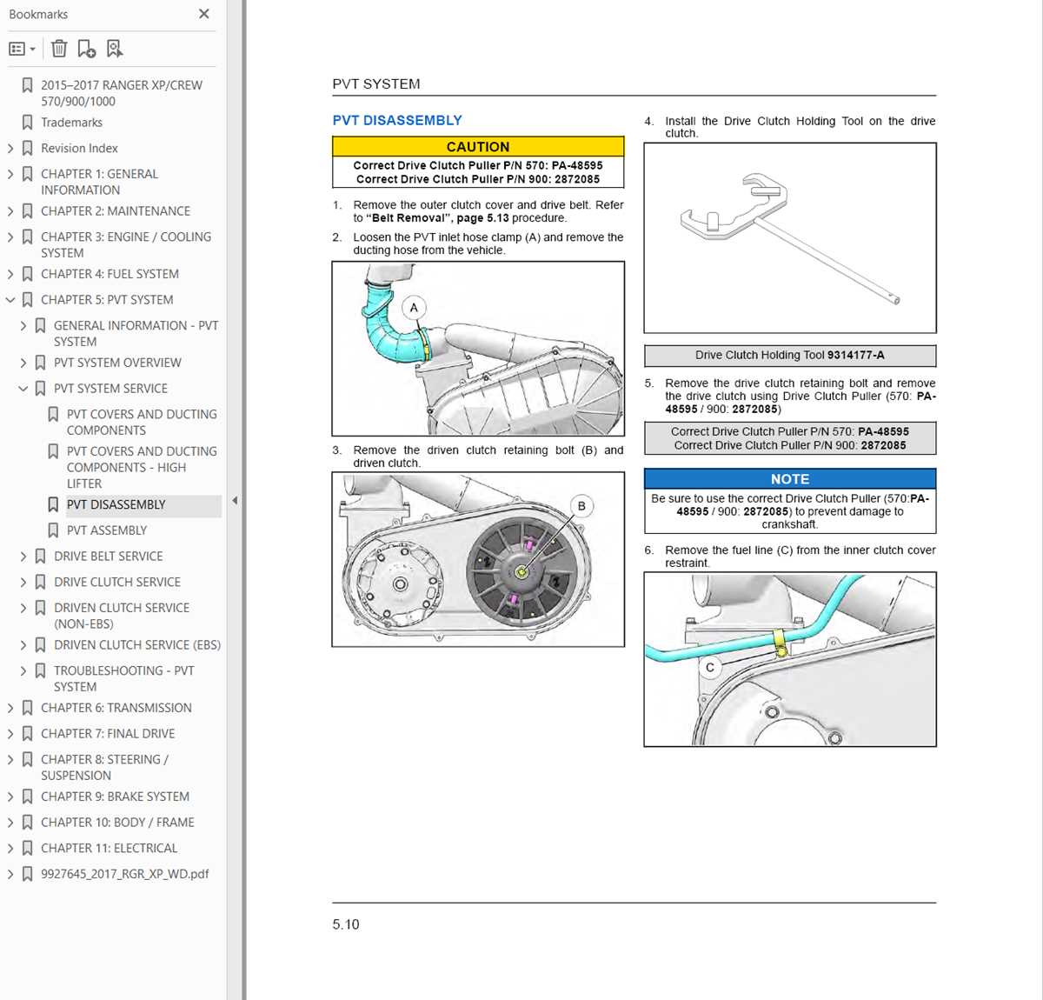Delete the selected bookmark with trash icon
This screenshot has width=1043, height=1000.
[x=59, y=49]
